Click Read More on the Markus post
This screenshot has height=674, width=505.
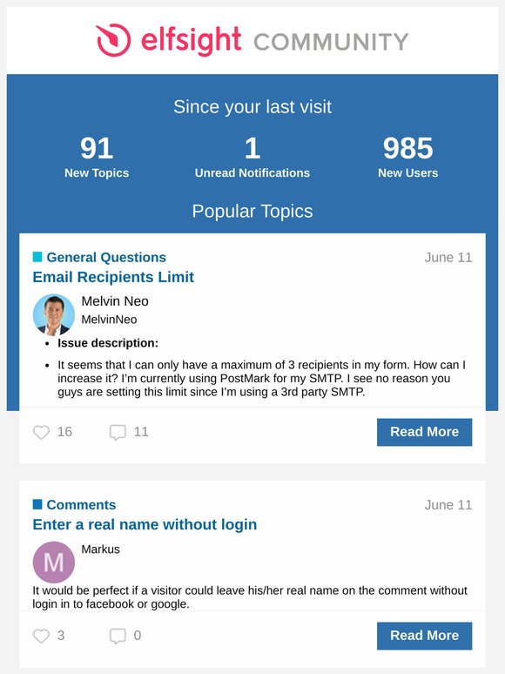point(424,636)
